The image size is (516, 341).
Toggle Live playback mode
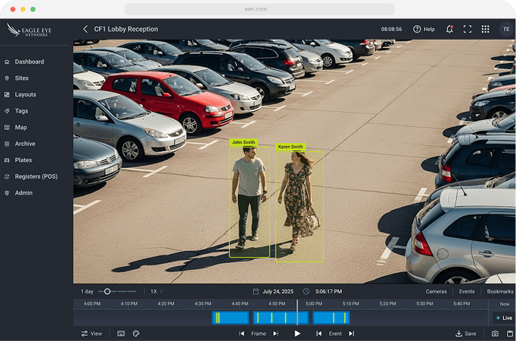(504, 317)
